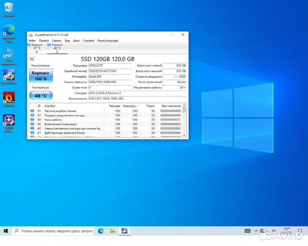This screenshot has height=246, width=308.
Task: Select the CPUID CPU-Z desktop shortcut
Action: (9, 123)
